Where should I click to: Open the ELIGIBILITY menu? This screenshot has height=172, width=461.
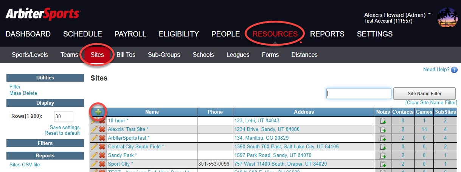(179, 34)
